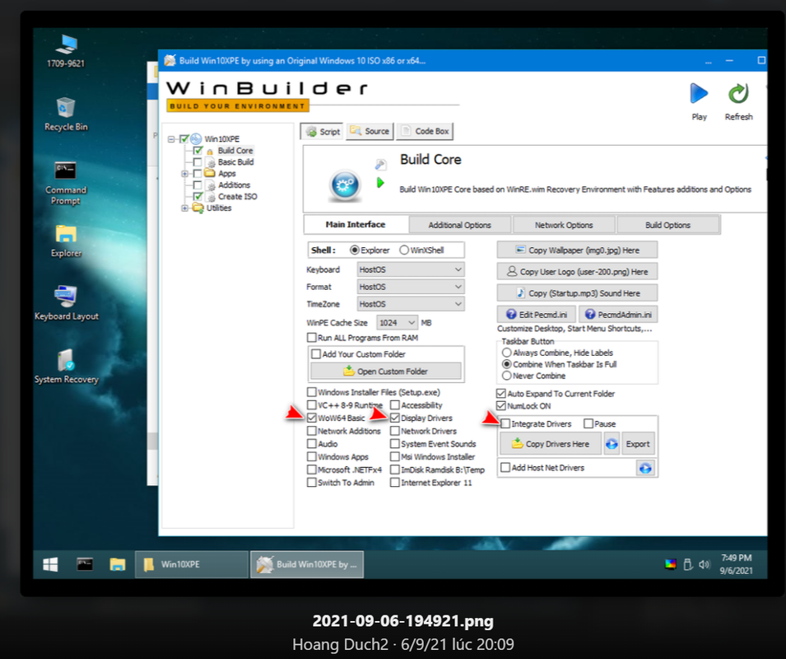Image resolution: width=786 pixels, height=659 pixels.
Task: Enable the Add Host Net Drivers checkbox
Action: pos(505,467)
